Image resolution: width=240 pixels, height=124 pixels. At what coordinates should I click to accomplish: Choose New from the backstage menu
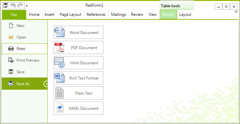coord(25,26)
